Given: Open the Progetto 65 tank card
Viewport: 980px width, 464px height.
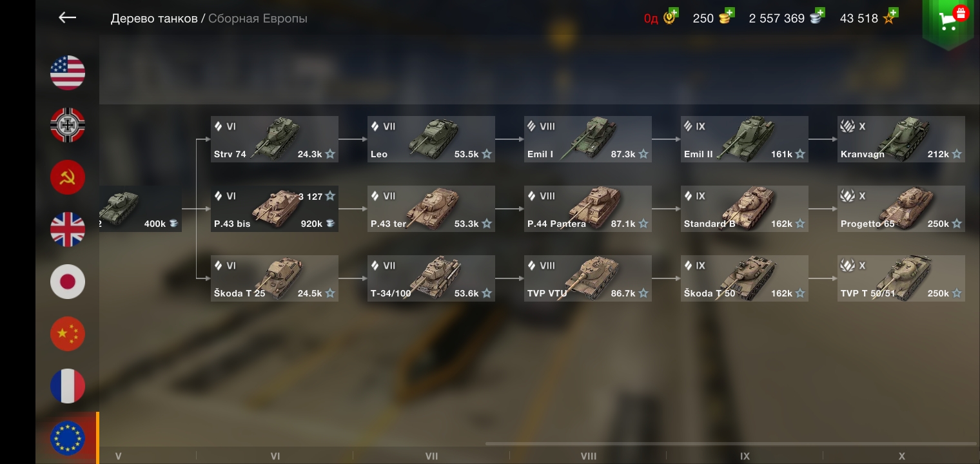Looking at the screenshot, I should [901, 209].
